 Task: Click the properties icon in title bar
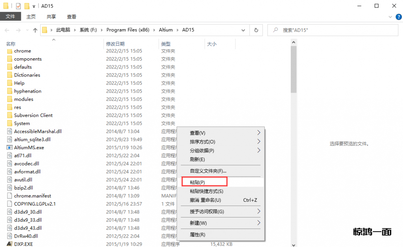[x=18, y=6]
